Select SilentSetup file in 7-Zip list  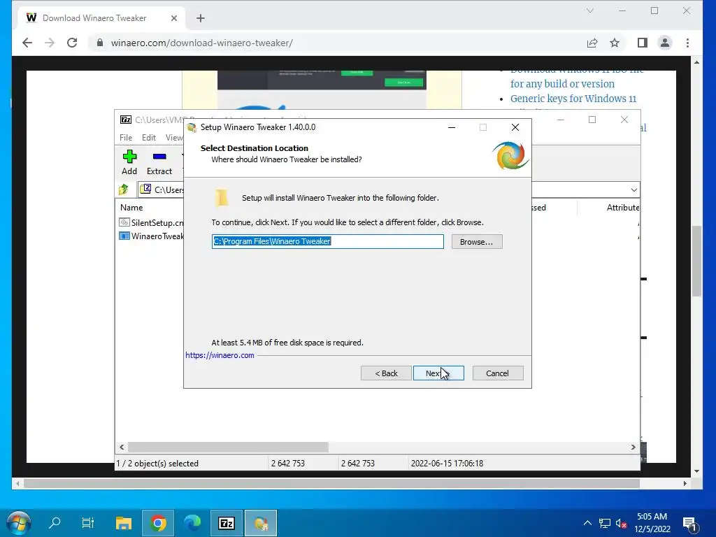click(152, 223)
